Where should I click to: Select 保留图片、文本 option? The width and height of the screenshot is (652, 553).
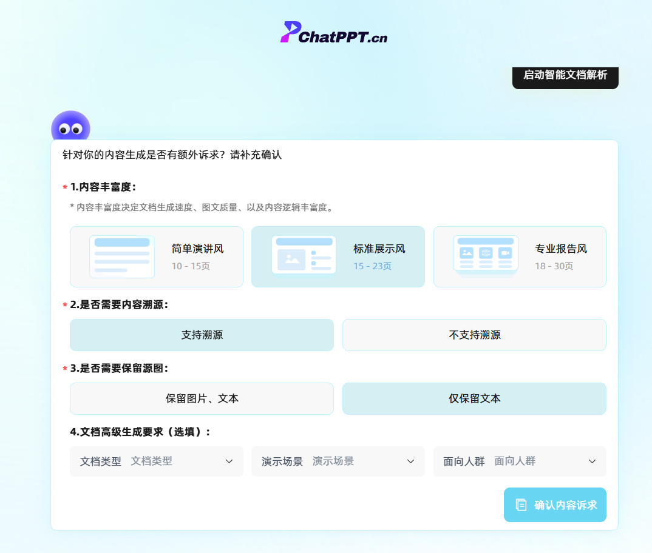(202, 398)
